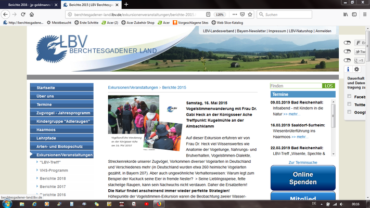Viewport: 370px width, 208px height.
Task: Click the Twitter Tweet share button
Action: [360, 51]
